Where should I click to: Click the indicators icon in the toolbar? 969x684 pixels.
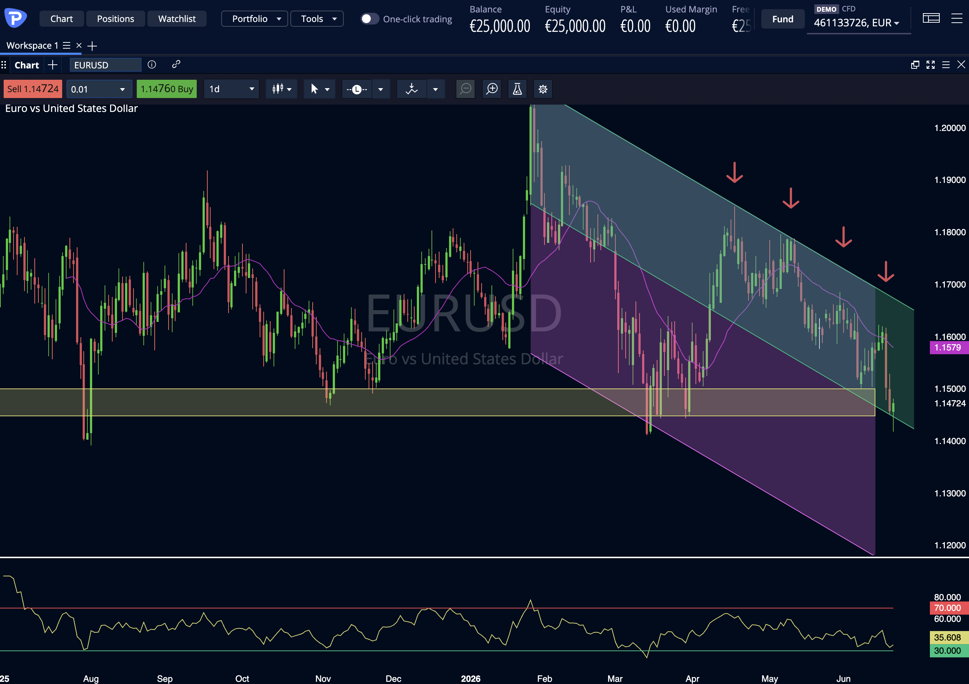tap(411, 89)
